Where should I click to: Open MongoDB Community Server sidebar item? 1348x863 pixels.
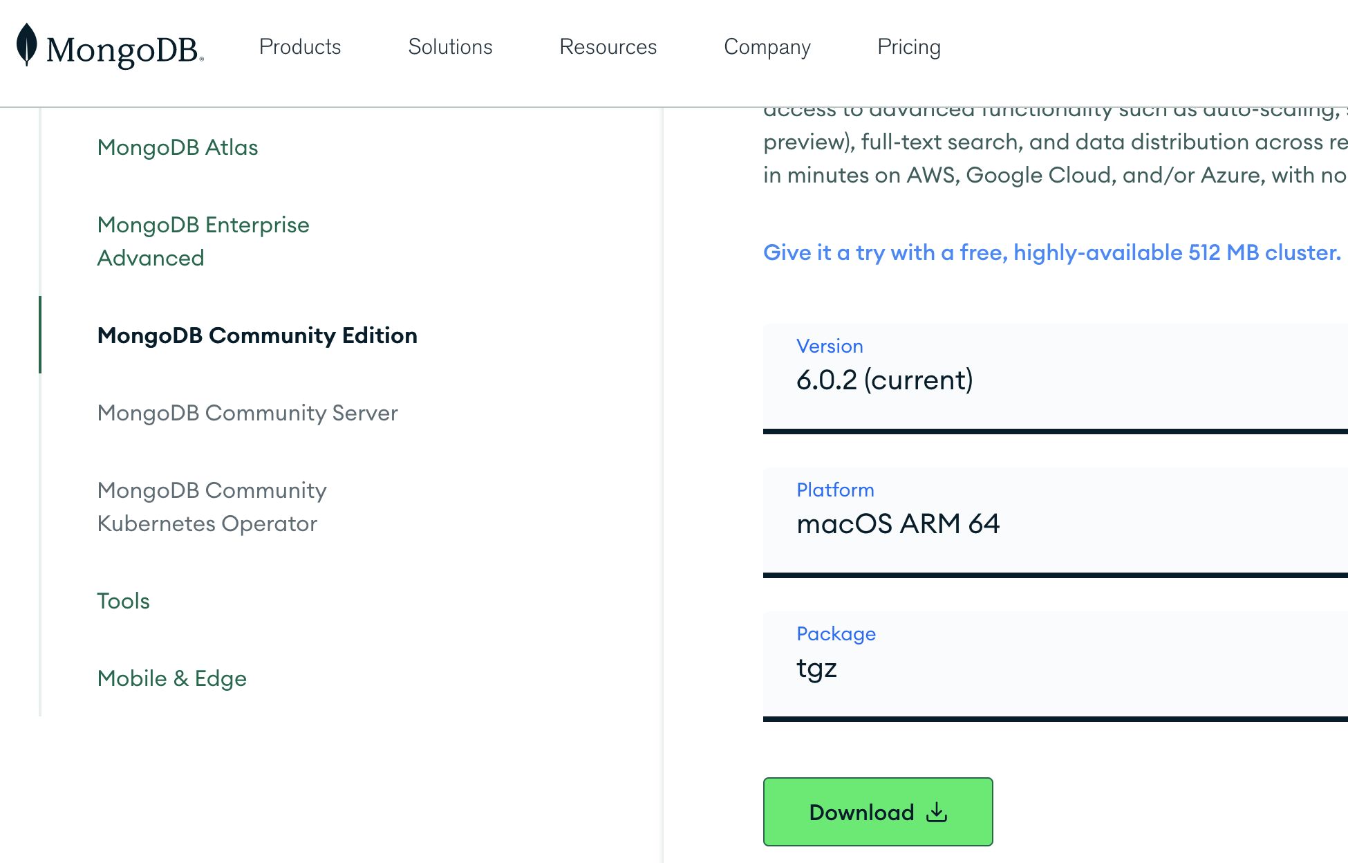click(247, 413)
